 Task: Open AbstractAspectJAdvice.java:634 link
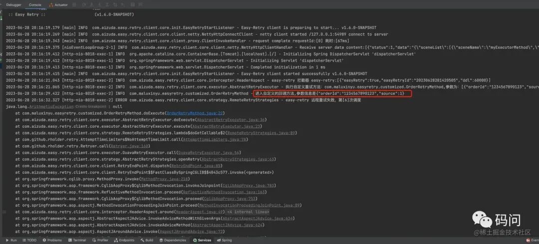[258, 218]
